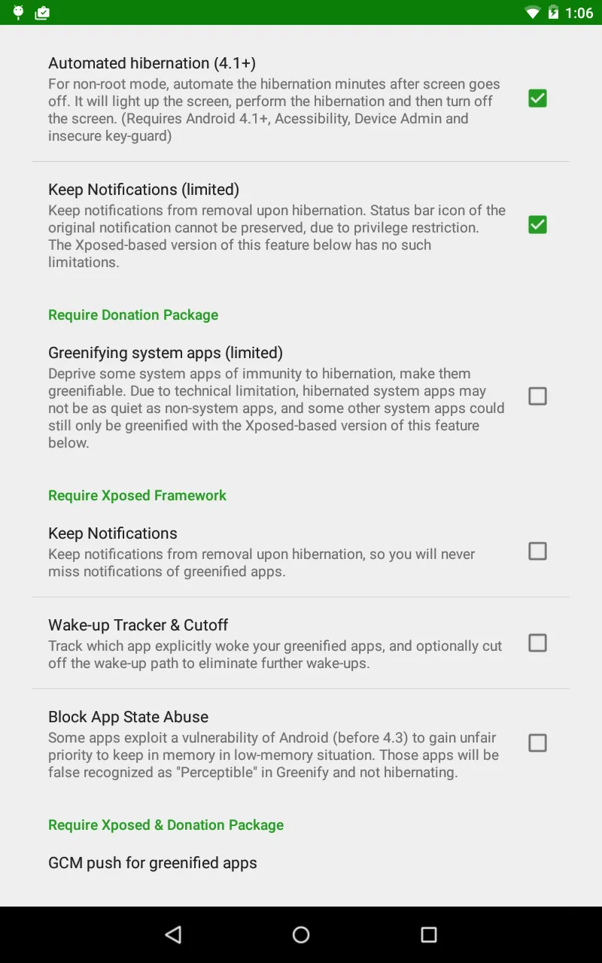The width and height of the screenshot is (602, 963).
Task: Tap the Require Donation Package header
Action: (x=133, y=314)
